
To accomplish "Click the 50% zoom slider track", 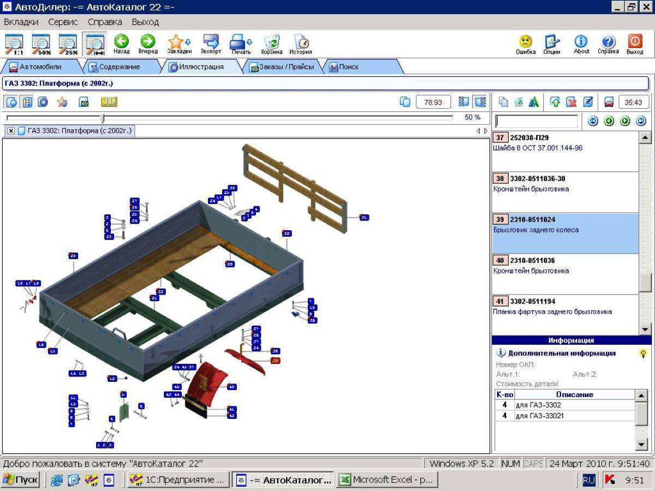I will (229, 117).
